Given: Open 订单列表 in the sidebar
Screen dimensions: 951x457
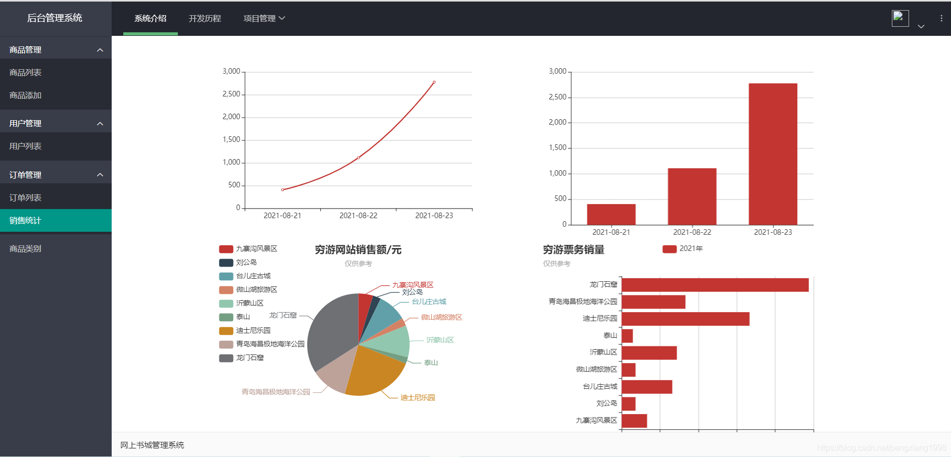Looking at the screenshot, I should (x=56, y=198).
